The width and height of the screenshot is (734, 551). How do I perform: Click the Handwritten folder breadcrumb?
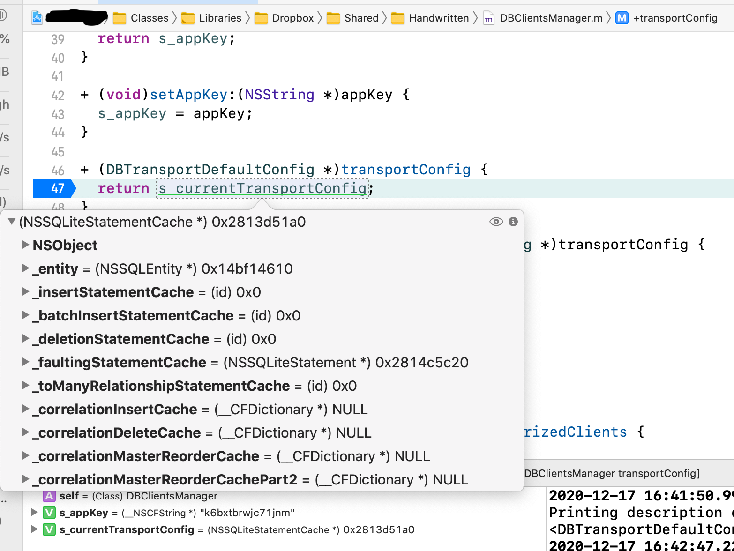[430, 18]
